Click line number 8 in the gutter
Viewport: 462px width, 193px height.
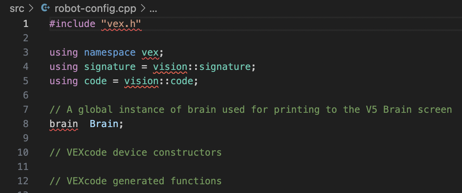click(x=25, y=124)
